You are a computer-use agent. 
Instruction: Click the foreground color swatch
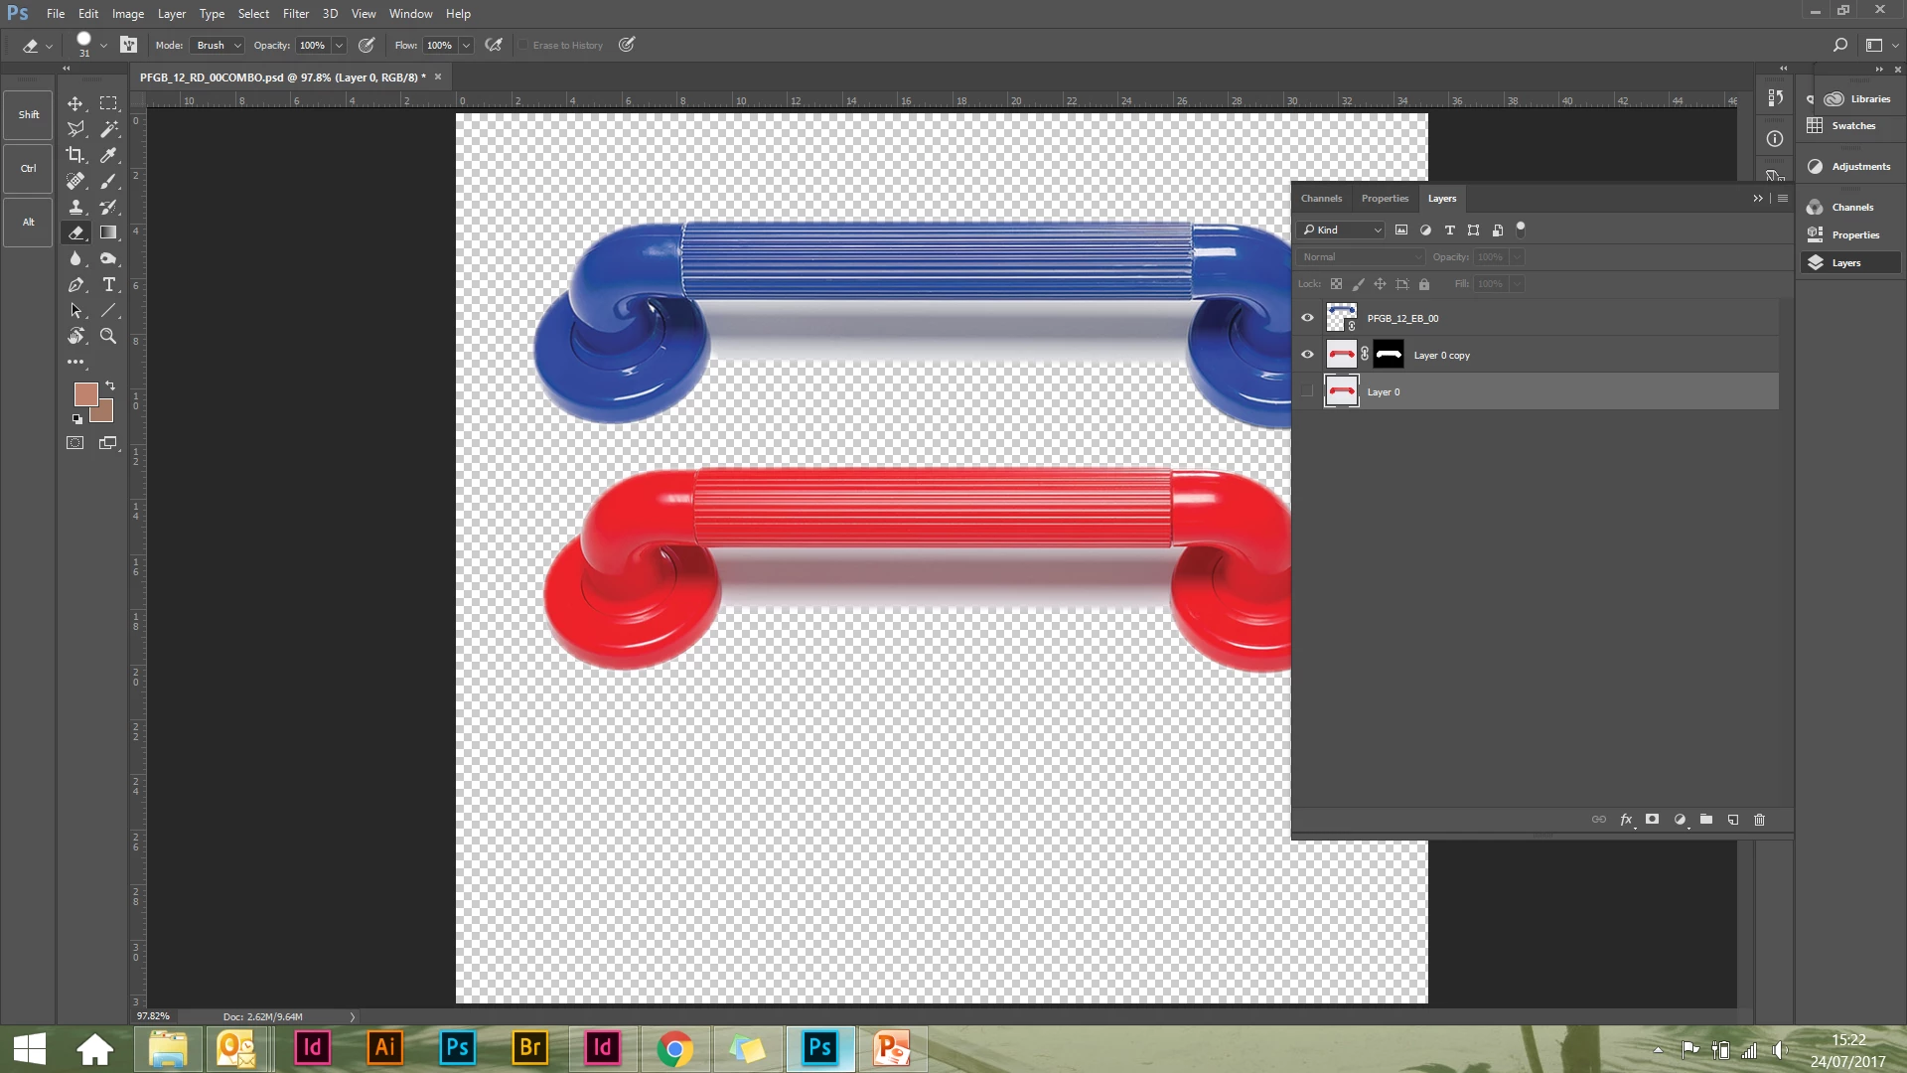(x=84, y=393)
